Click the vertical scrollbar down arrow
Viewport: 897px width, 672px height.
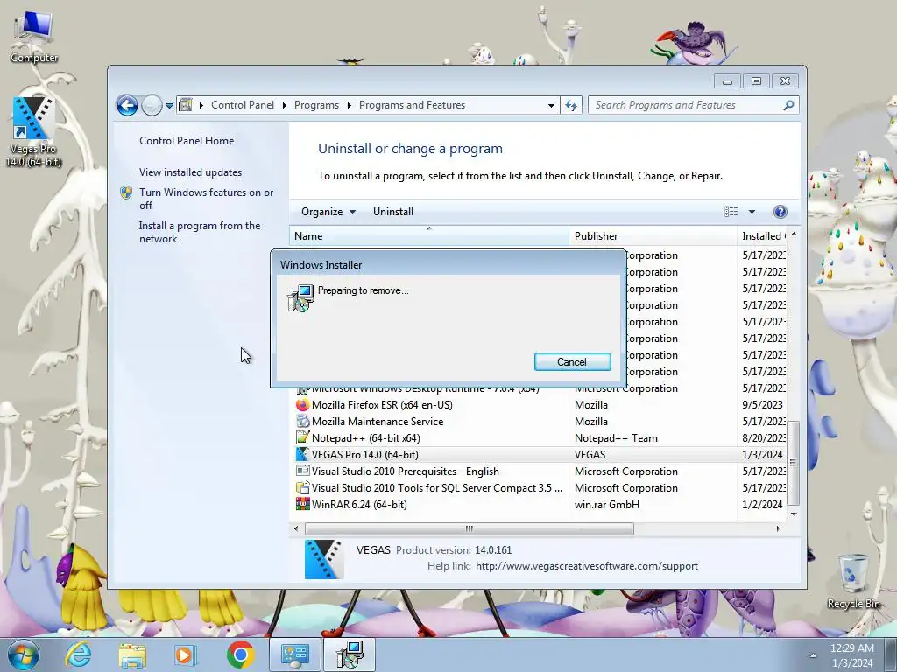[794, 514]
